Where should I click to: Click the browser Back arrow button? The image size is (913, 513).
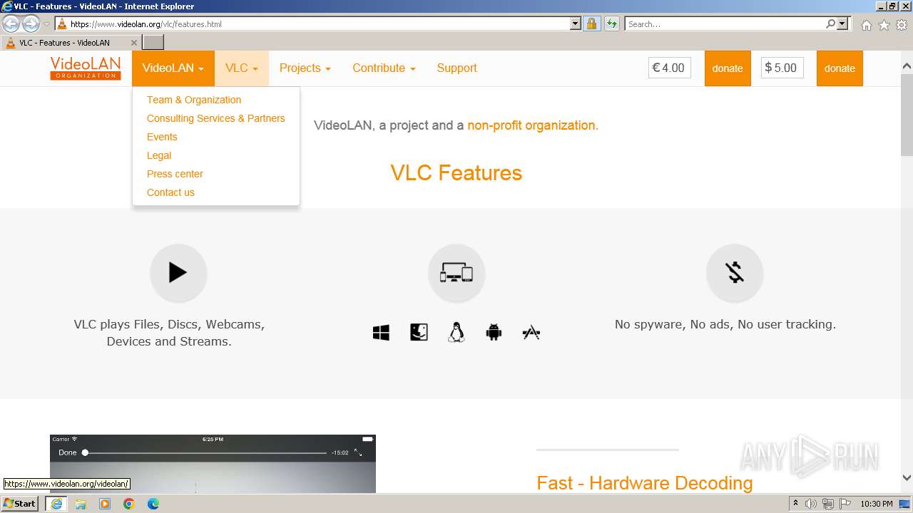pyautogui.click(x=11, y=24)
